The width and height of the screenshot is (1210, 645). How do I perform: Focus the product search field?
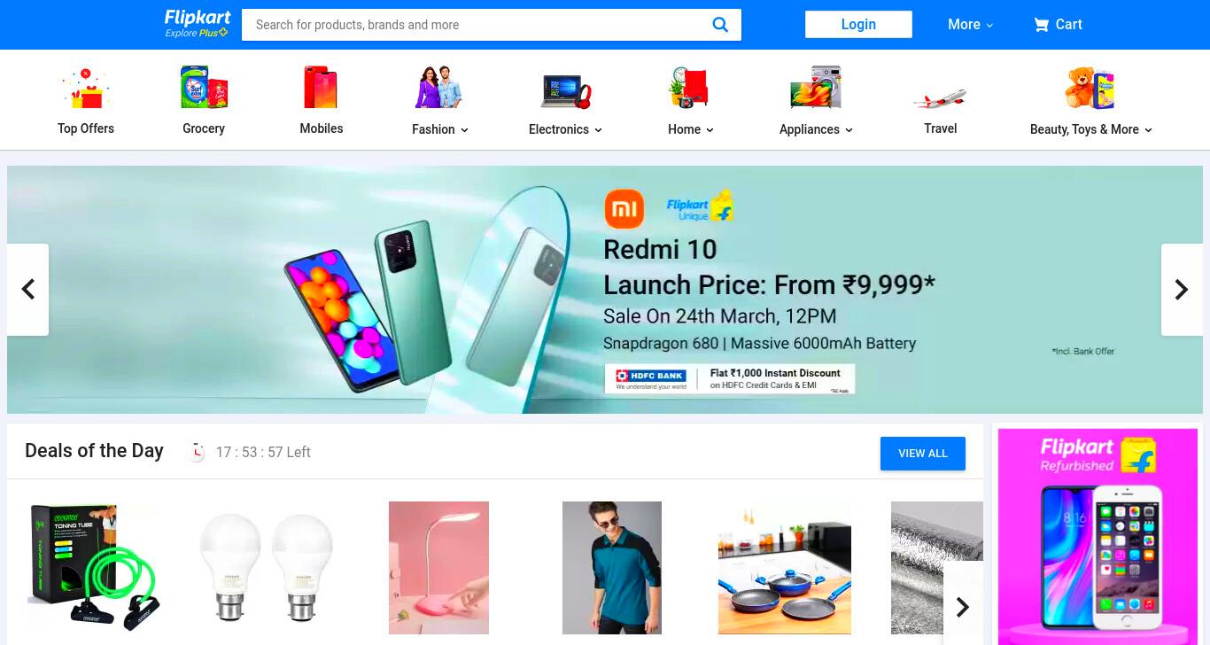478,25
